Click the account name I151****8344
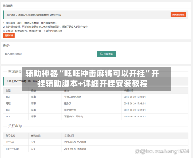 coord(12,149)
